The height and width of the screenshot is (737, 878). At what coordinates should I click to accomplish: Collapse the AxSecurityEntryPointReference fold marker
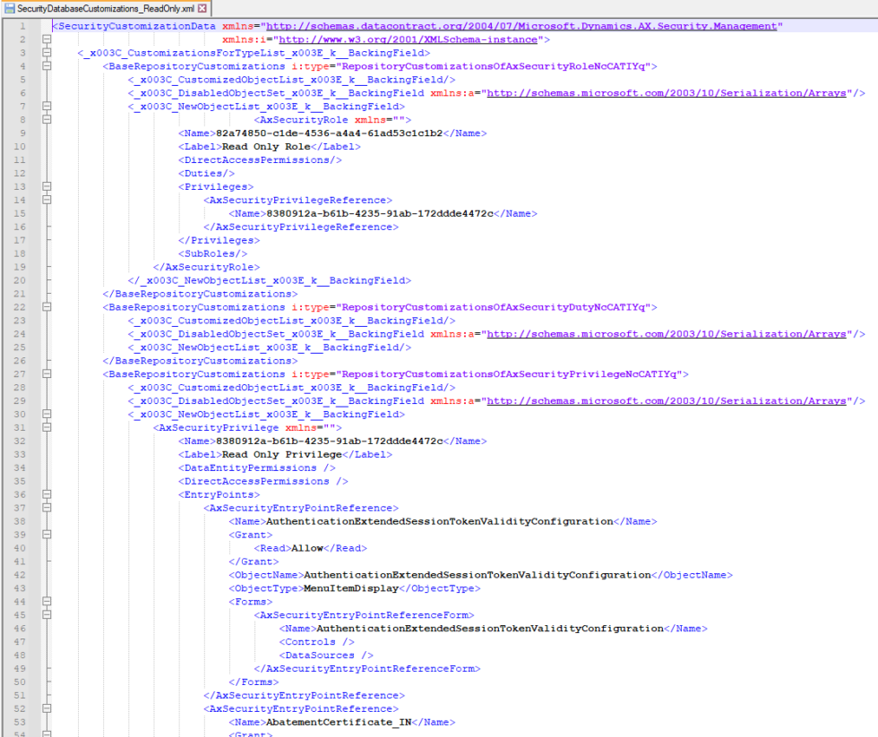[x=47, y=507]
